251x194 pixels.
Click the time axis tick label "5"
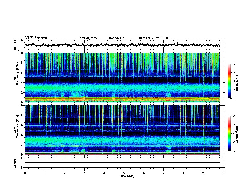124,173
